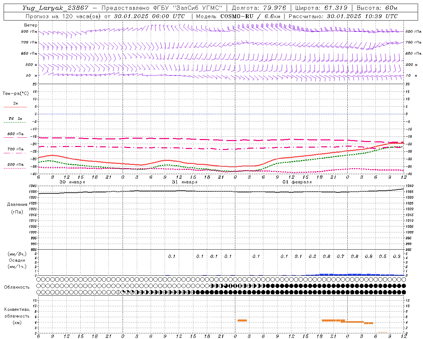Click the 'Рассчитано: 30.01.2025 10:39 UTC' text
The image size is (423, 339).
tap(343, 16)
